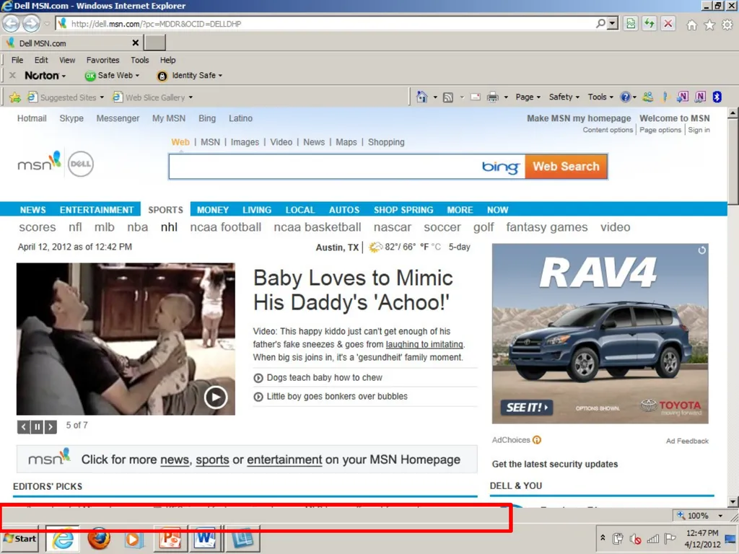Open Favorites star icon at top-right
Image resolution: width=739 pixels, height=554 pixels.
click(x=709, y=25)
